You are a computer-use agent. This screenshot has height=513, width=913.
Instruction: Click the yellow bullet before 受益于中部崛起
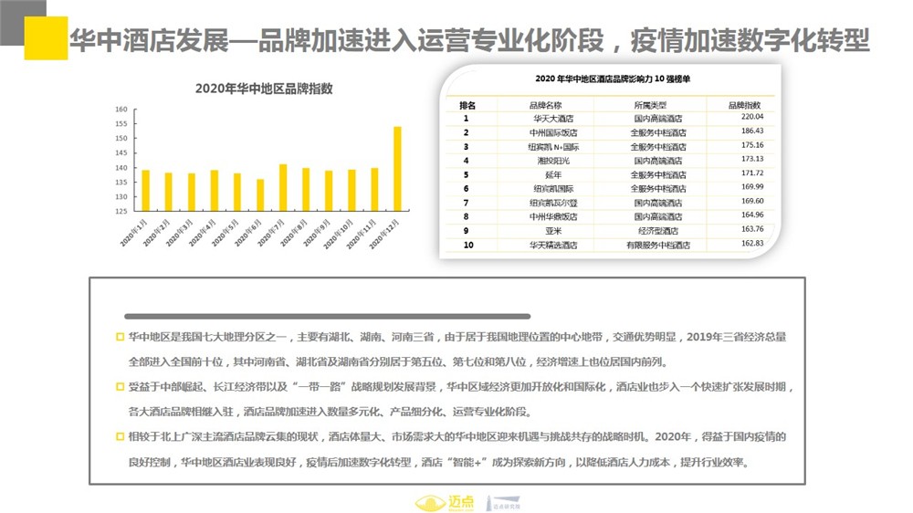pos(120,387)
